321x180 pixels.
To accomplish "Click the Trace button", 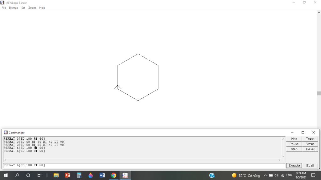I will point(310,139).
